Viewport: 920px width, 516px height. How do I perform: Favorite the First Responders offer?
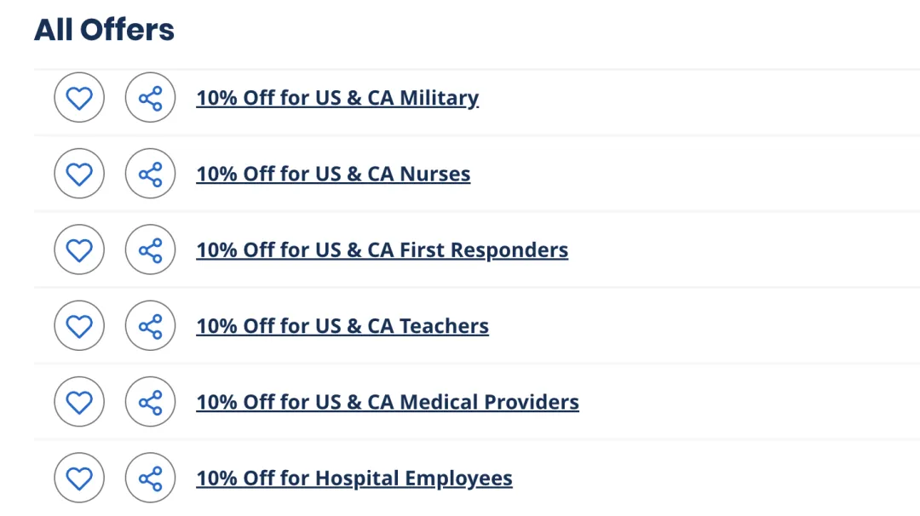tap(79, 249)
